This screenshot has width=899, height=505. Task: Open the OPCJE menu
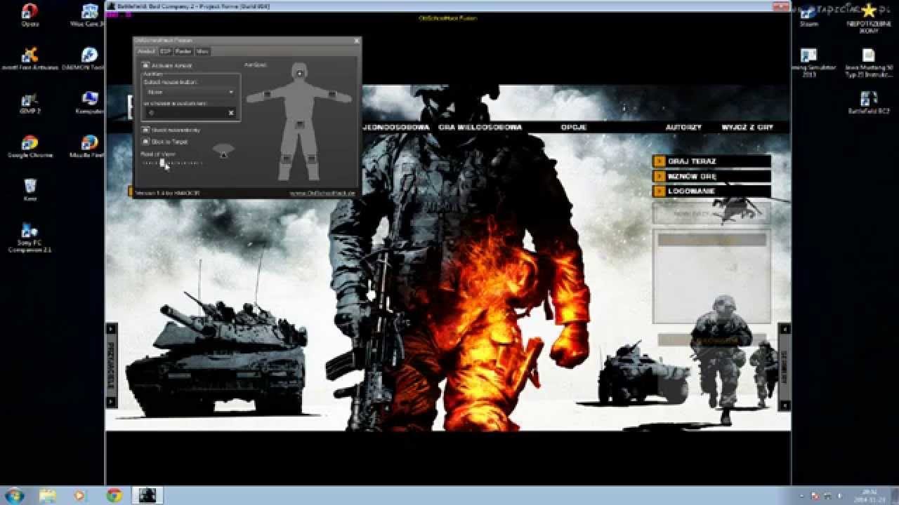coord(574,128)
